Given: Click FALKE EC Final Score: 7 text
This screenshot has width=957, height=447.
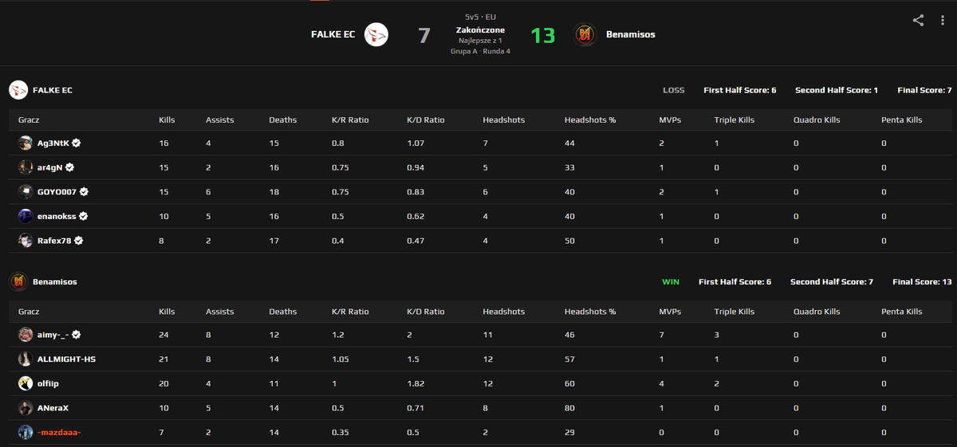Looking at the screenshot, I should (924, 90).
